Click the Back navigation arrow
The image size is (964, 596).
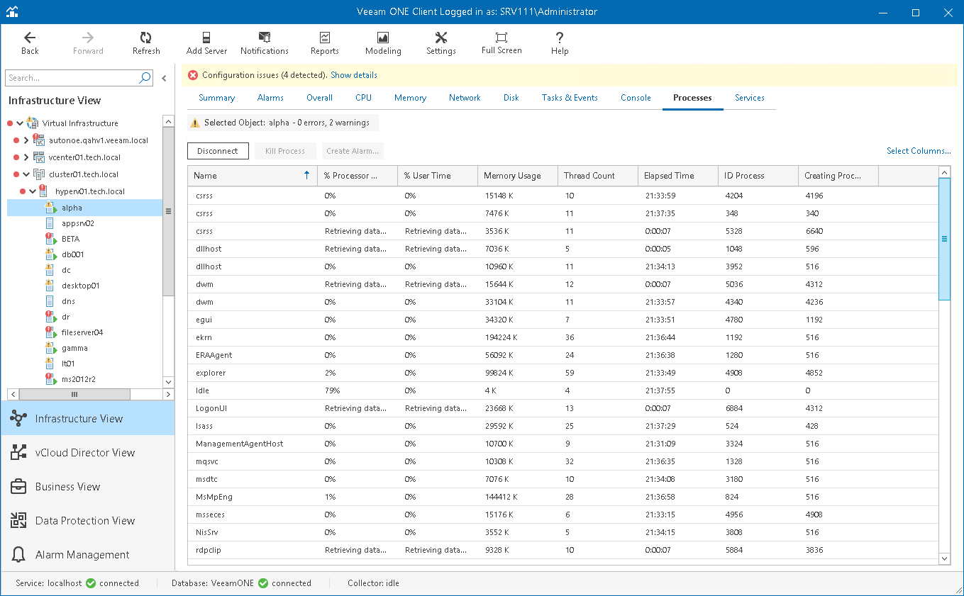coord(30,43)
